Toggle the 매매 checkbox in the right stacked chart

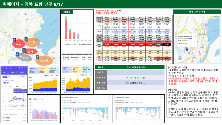click(79, 75)
